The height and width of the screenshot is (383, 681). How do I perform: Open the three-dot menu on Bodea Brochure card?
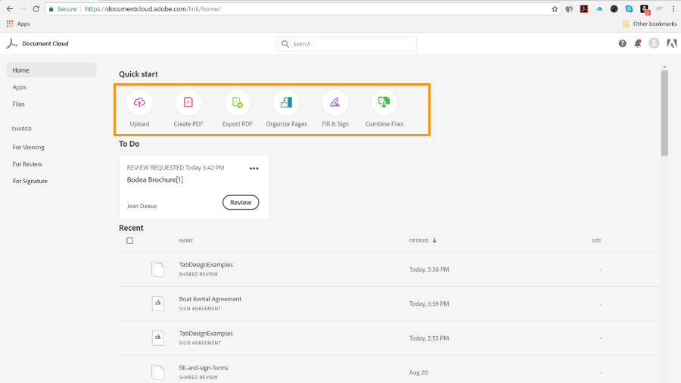tap(254, 169)
